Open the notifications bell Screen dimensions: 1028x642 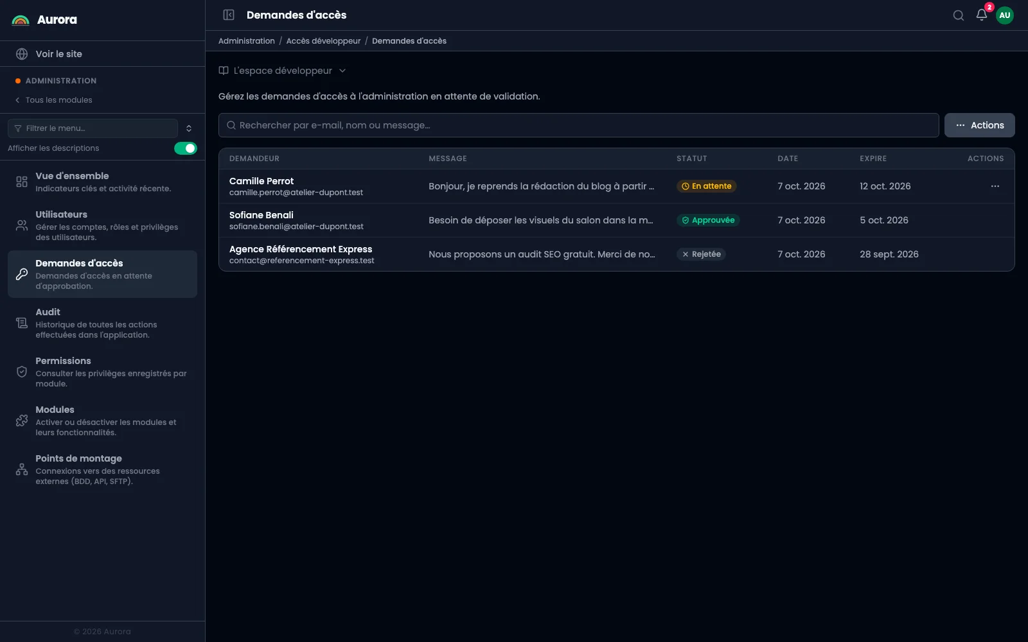pyautogui.click(x=981, y=15)
